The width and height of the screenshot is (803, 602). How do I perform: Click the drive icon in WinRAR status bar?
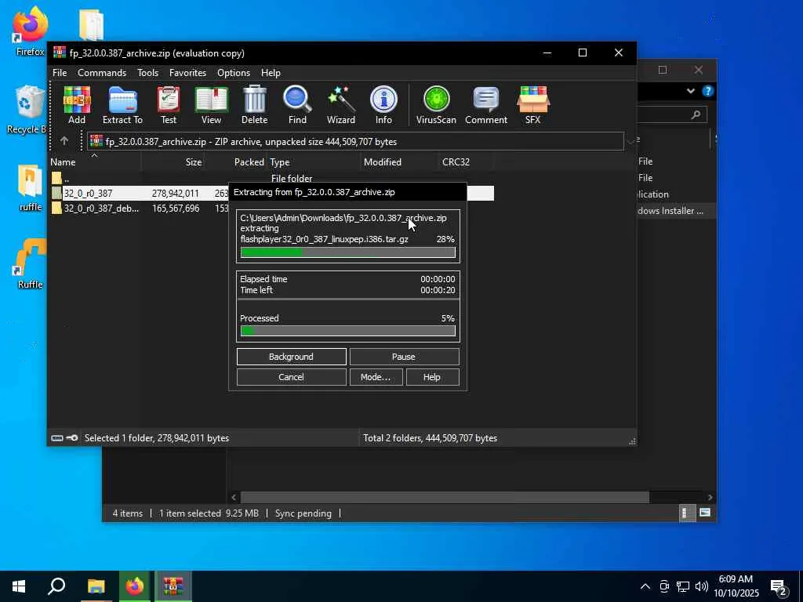pos(57,438)
